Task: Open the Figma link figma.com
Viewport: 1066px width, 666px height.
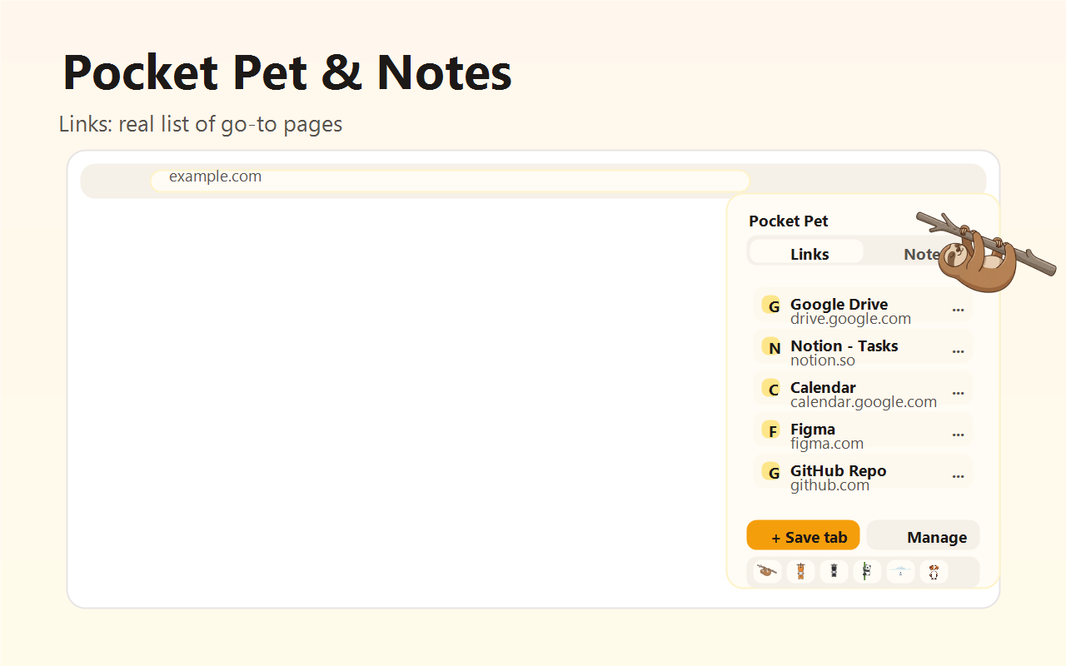Action: tap(841, 435)
